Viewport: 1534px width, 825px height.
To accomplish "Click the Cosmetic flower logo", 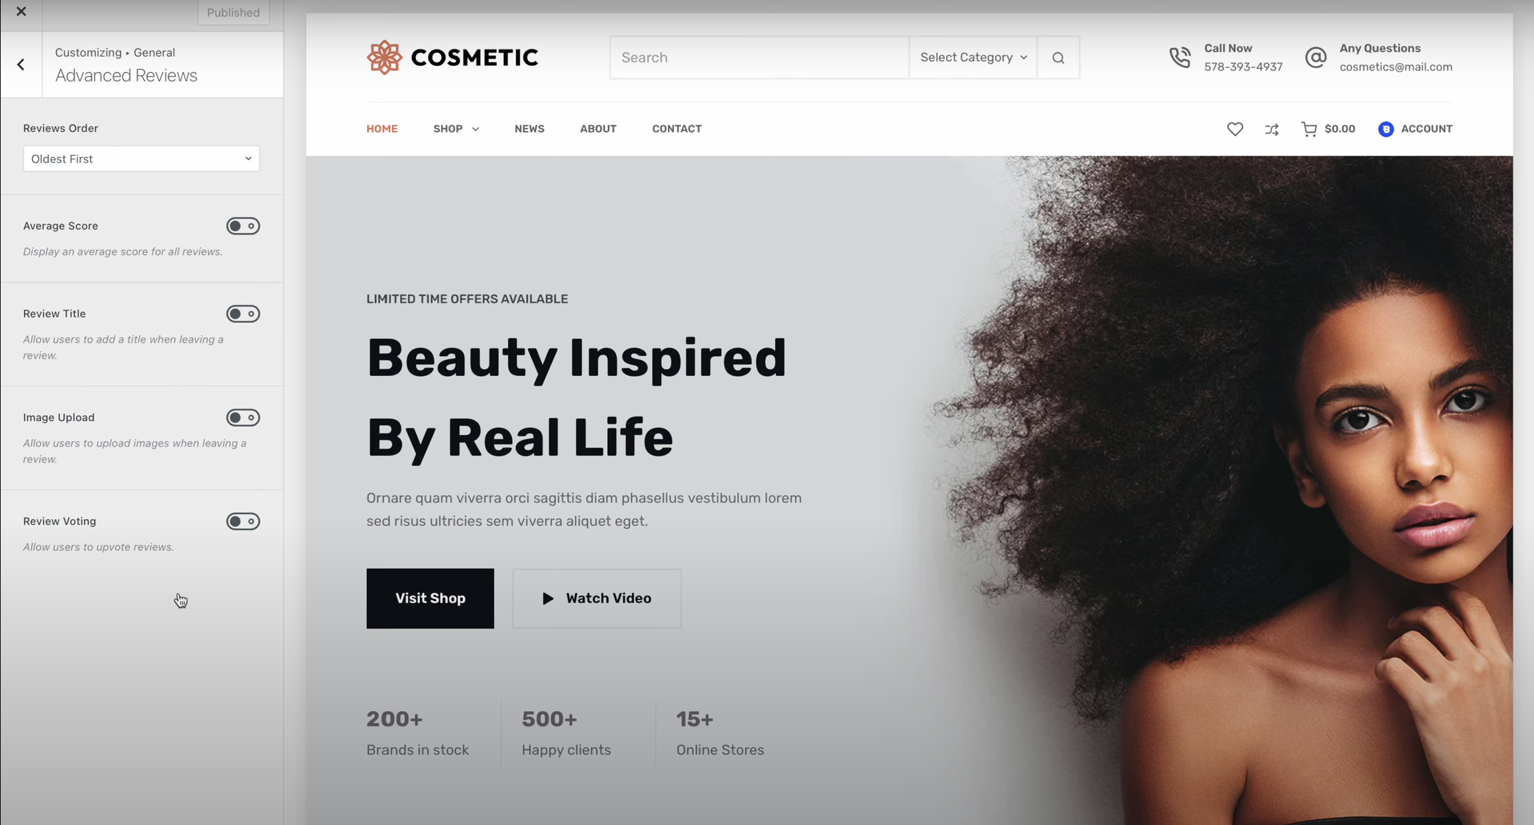I will click(384, 57).
